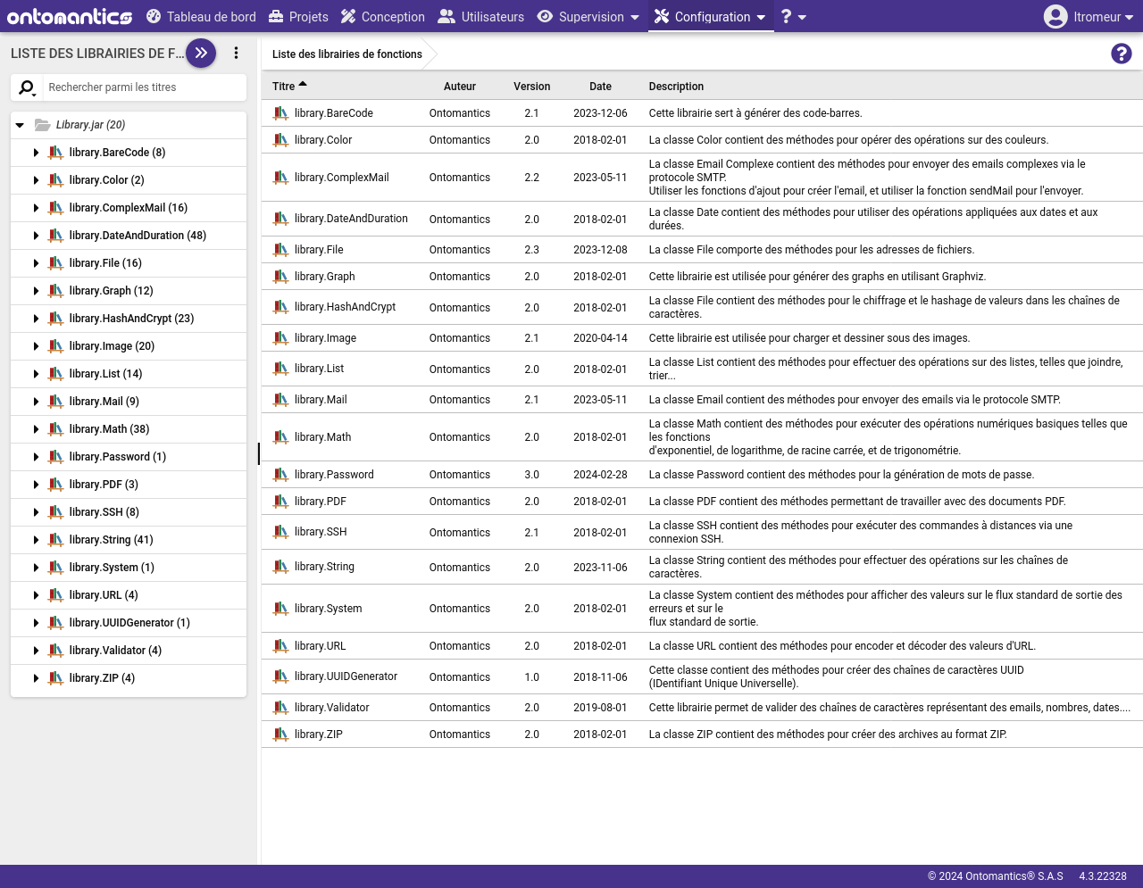The width and height of the screenshot is (1143, 888).
Task: Click the library.Password icon in the table
Action: (x=281, y=475)
